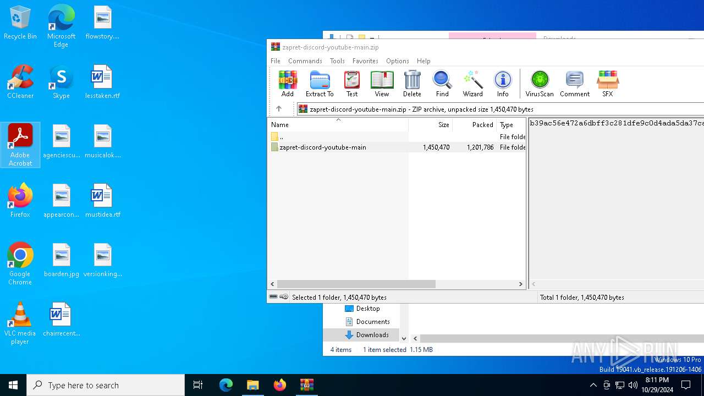
Task: Select versionking image file on desktop
Action: [102, 261]
